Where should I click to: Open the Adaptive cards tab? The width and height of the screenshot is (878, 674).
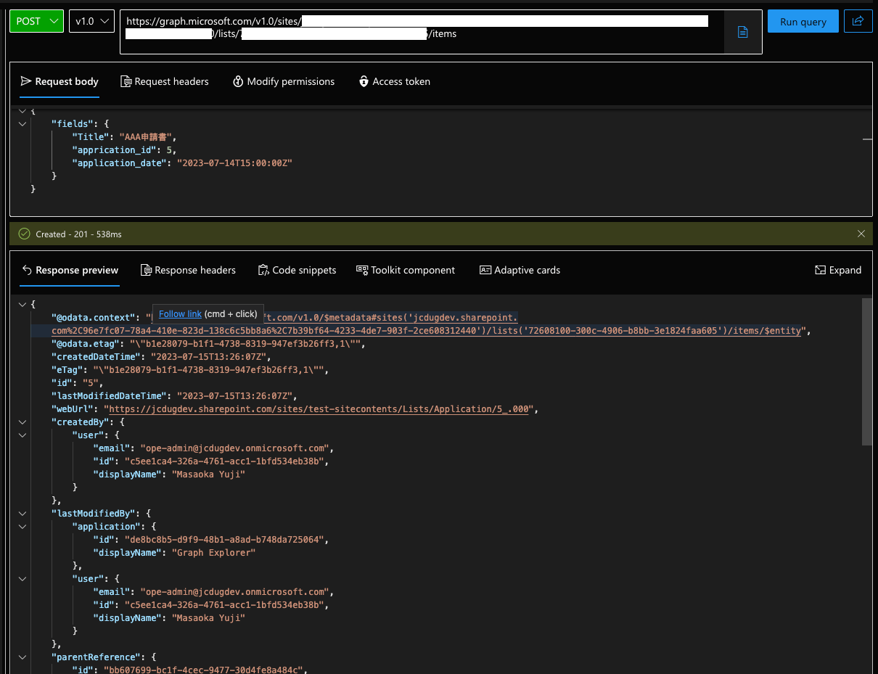click(x=520, y=270)
